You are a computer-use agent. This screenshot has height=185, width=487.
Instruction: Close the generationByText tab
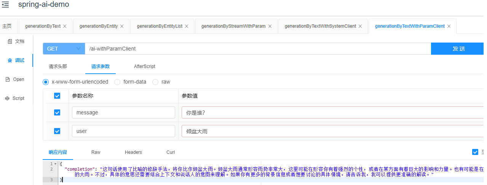(65, 26)
